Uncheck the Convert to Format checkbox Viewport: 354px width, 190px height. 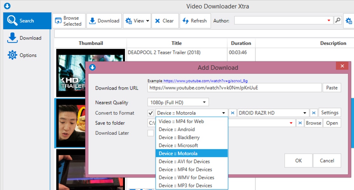(x=151, y=113)
